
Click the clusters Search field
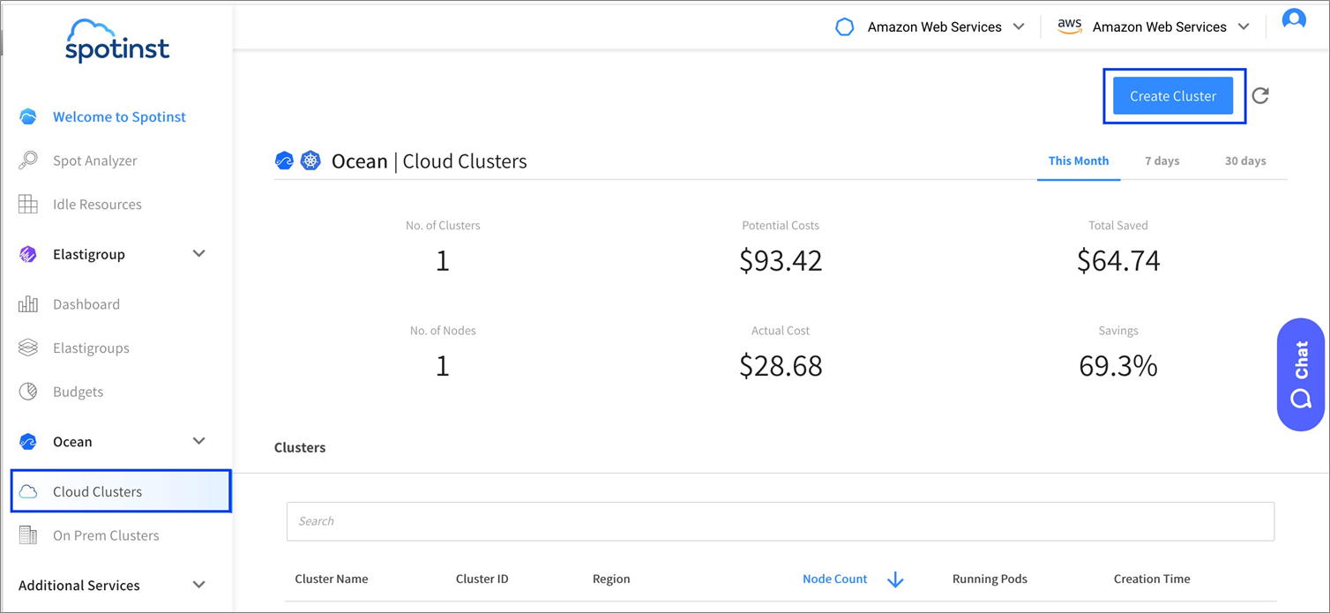pos(780,521)
